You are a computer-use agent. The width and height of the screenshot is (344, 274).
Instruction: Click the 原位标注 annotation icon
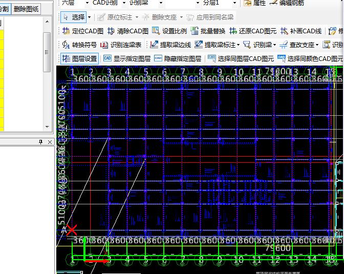tap(101, 17)
